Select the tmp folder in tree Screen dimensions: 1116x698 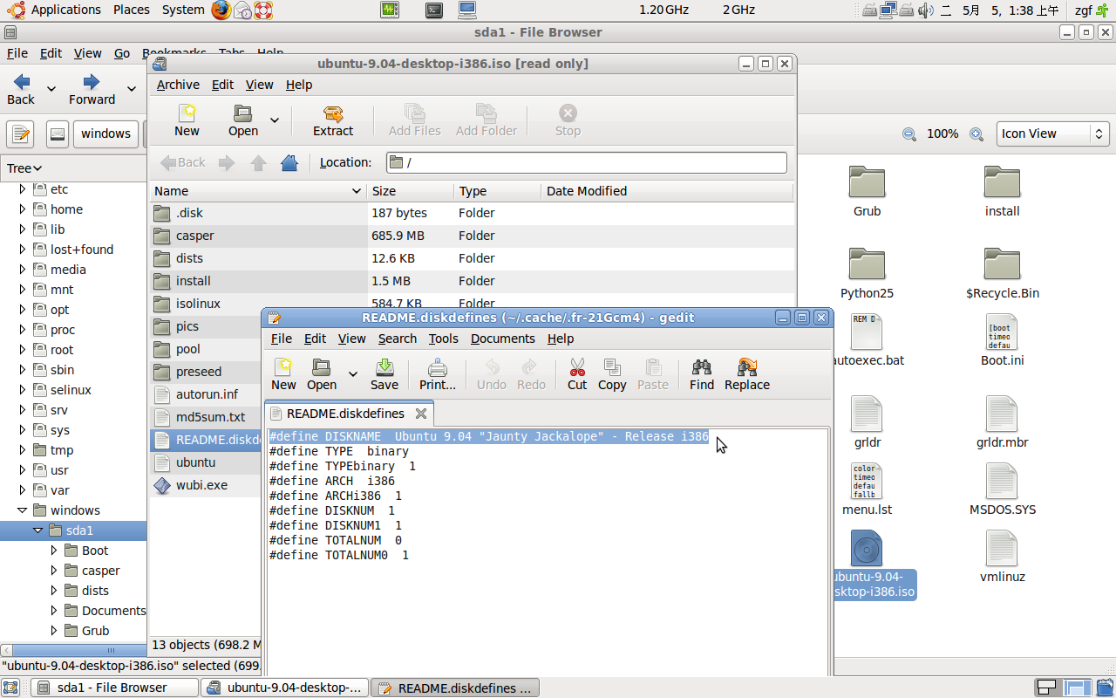point(62,450)
